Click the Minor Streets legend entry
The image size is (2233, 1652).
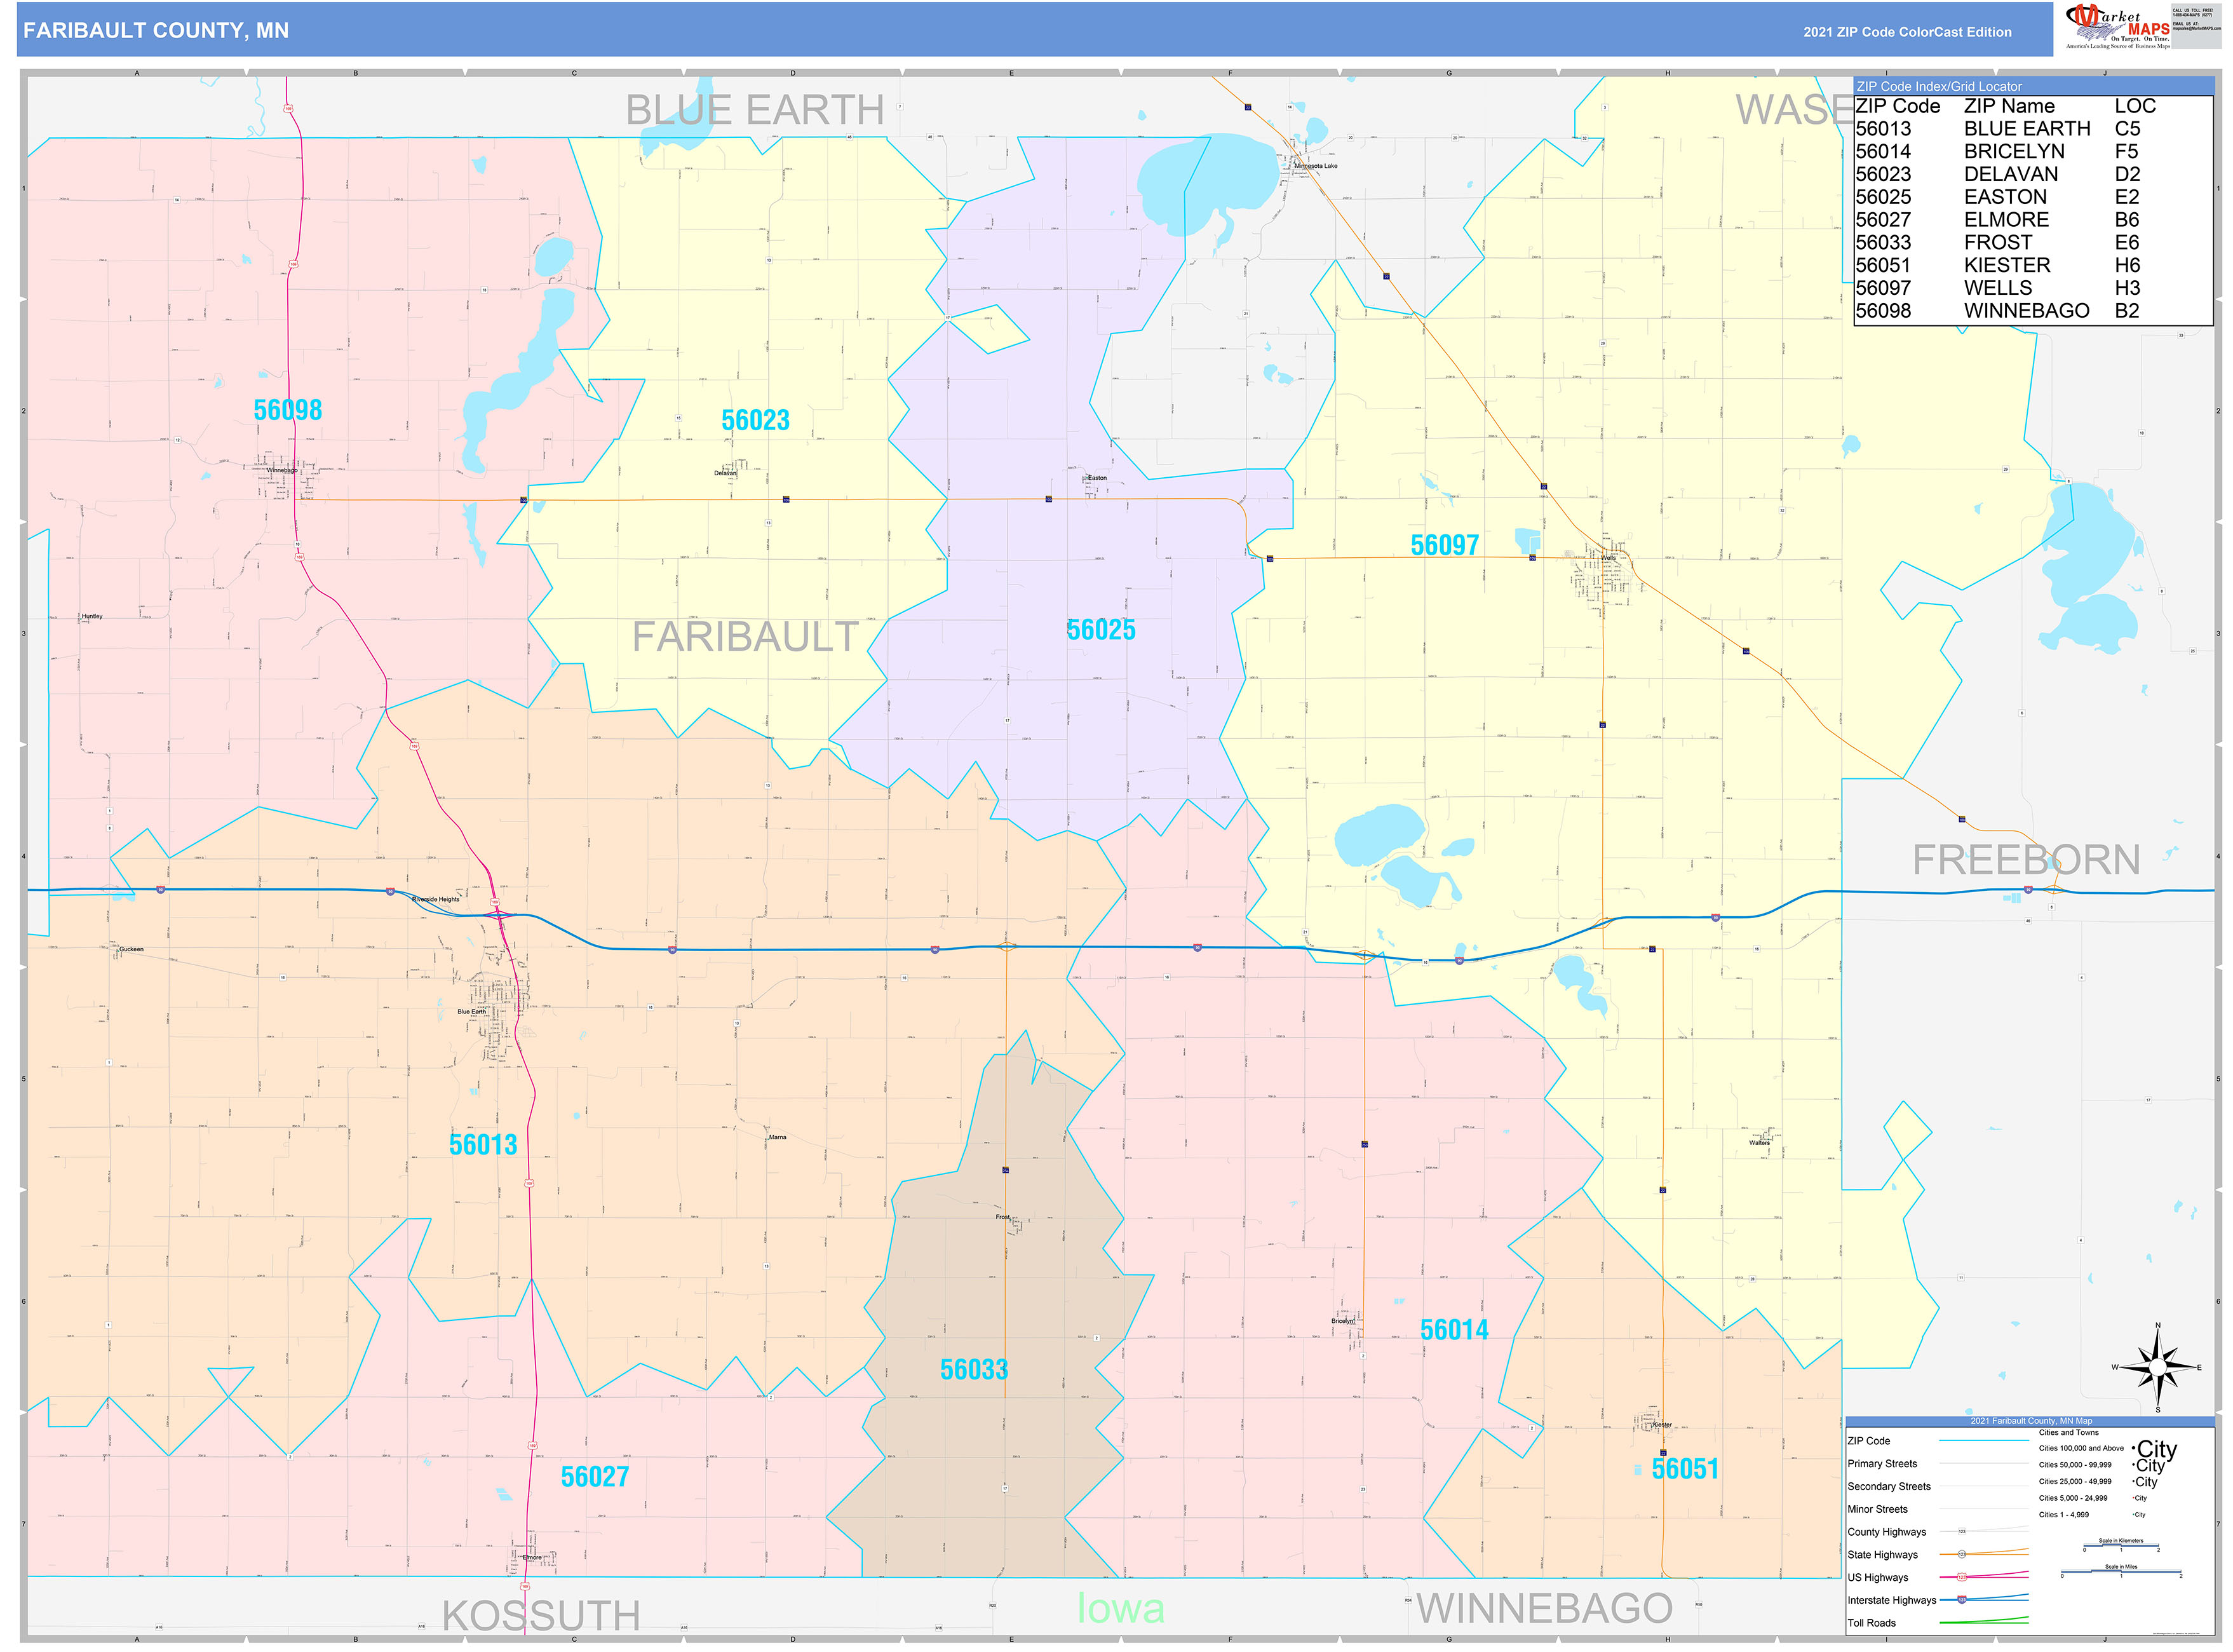(x=1878, y=1510)
